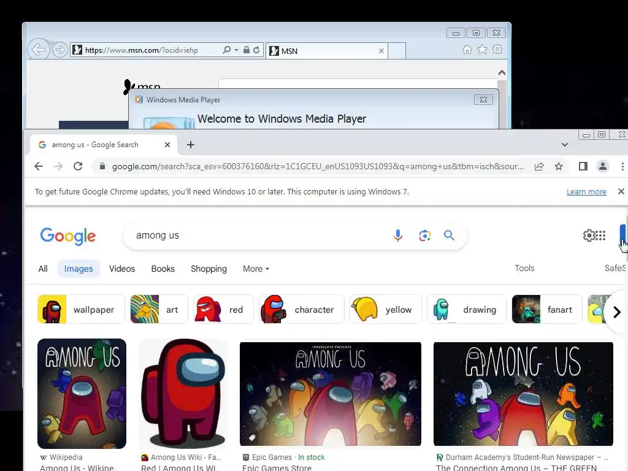Image resolution: width=628 pixels, height=471 pixels.
Task: Select the Images tab
Action: [x=78, y=269]
